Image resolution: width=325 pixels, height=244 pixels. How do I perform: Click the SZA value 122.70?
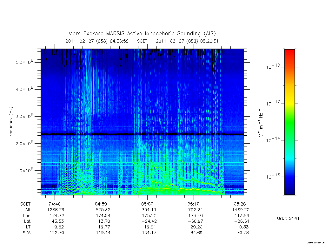click(x=57, y=233)
